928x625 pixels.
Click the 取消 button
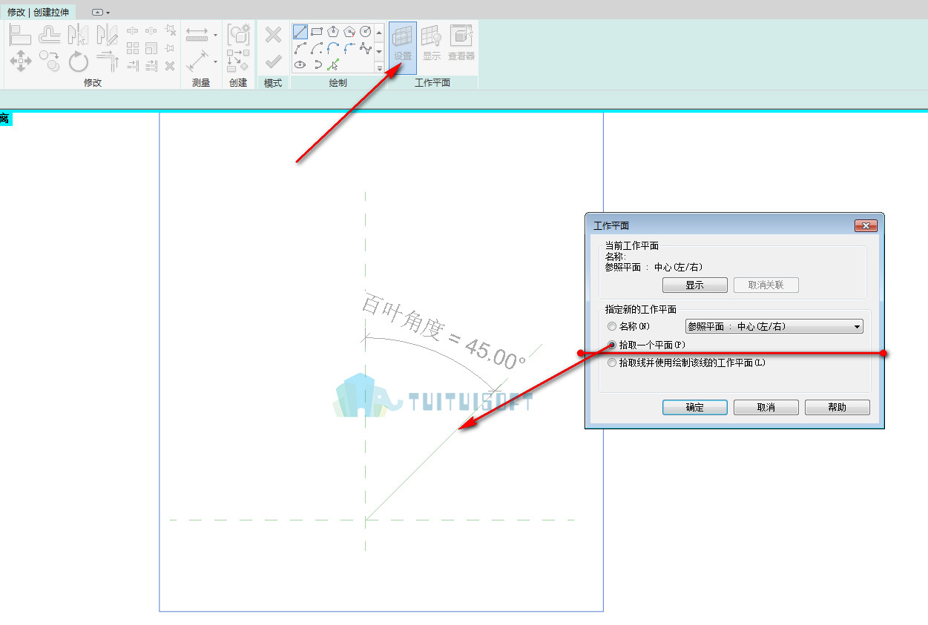(766, 407)
